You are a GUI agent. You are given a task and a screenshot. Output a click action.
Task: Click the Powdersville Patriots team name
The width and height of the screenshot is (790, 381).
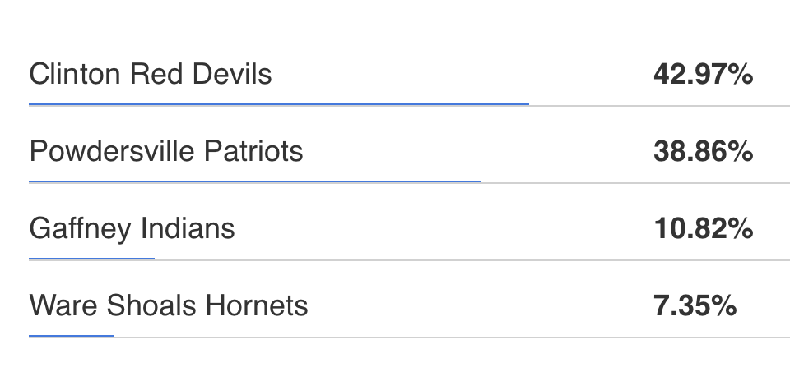(165, 151)
